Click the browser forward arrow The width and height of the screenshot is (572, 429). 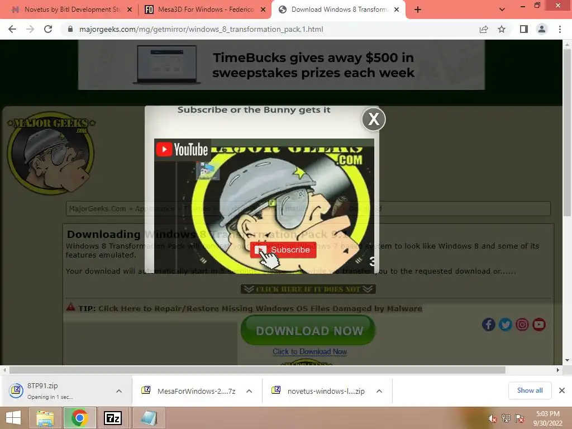tap(30, 29)
